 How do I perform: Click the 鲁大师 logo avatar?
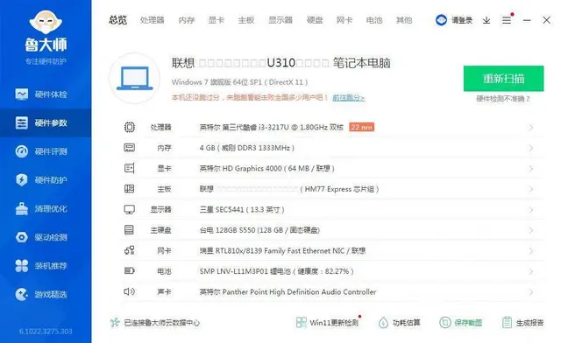(46, 21)
